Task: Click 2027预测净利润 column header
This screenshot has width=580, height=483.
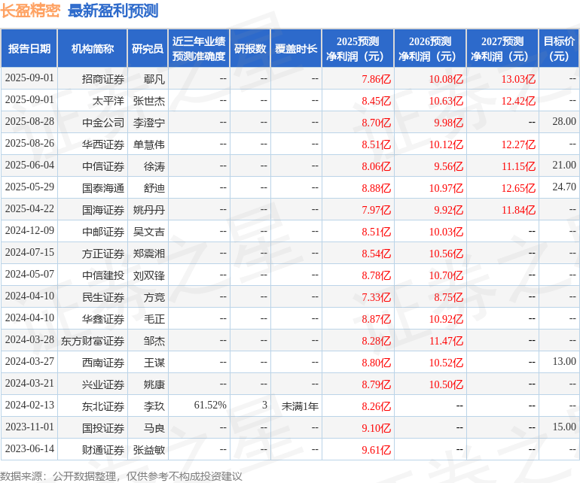Action: [502, 48]
